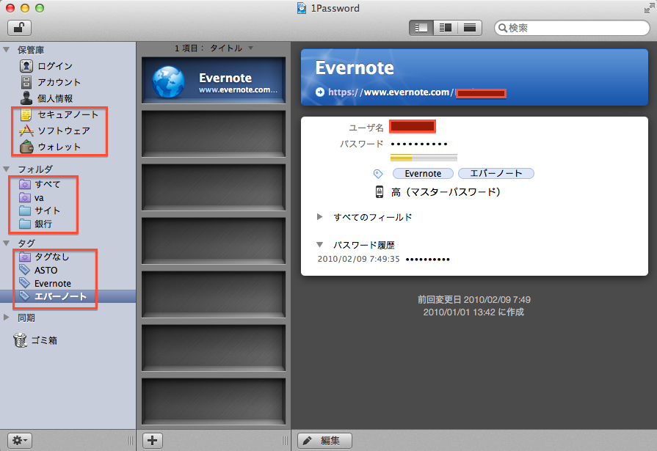657x451 pixels.
Task: Collapse the フォルダ section
Action: point(7,169)
